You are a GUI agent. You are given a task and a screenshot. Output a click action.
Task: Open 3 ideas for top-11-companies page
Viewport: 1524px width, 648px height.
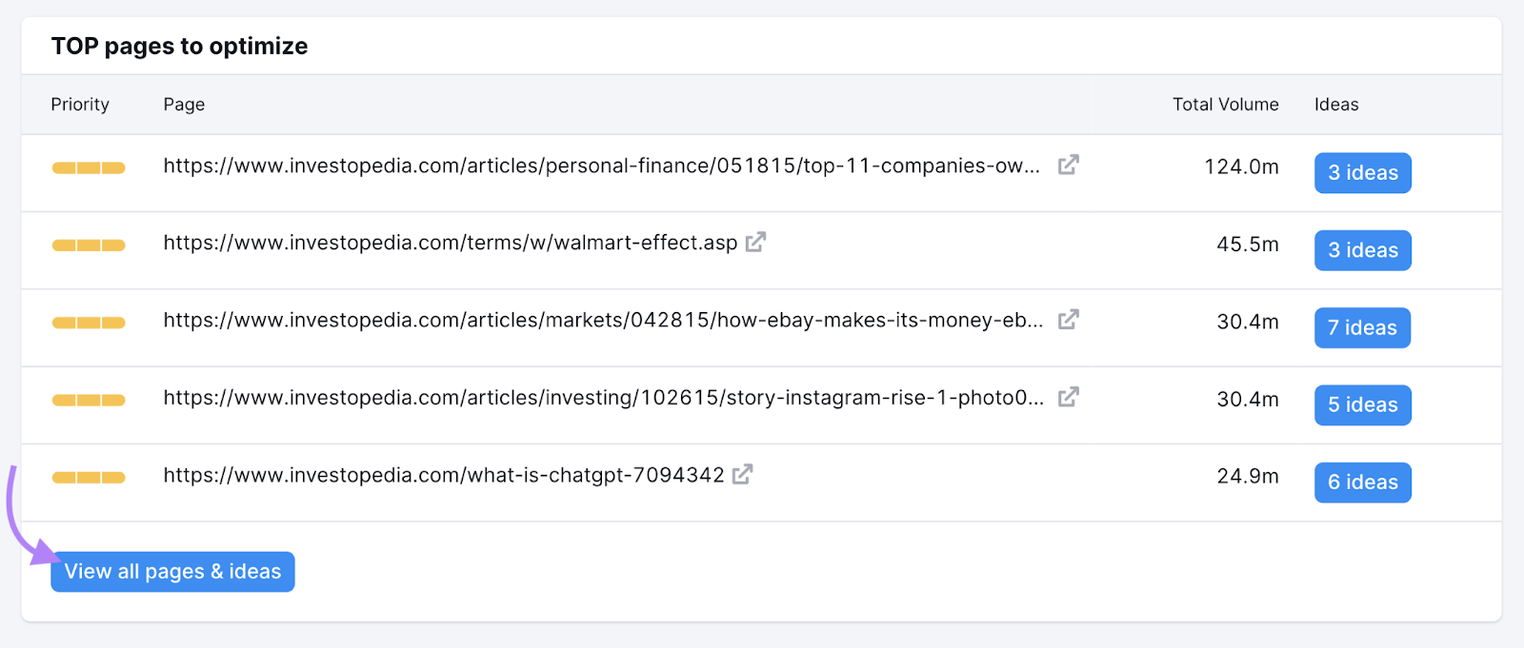coord(1362,172)
